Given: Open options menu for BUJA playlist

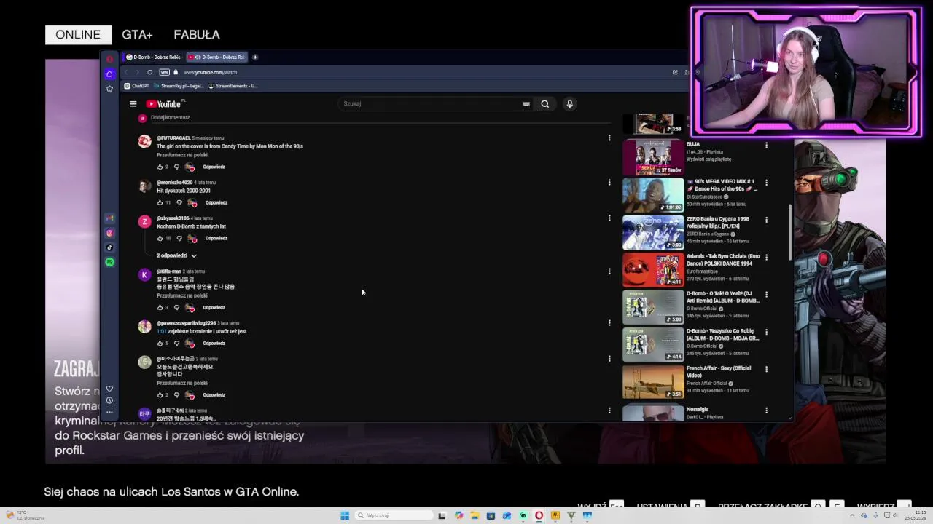Looking at the screenshot, I should [766, 145].
